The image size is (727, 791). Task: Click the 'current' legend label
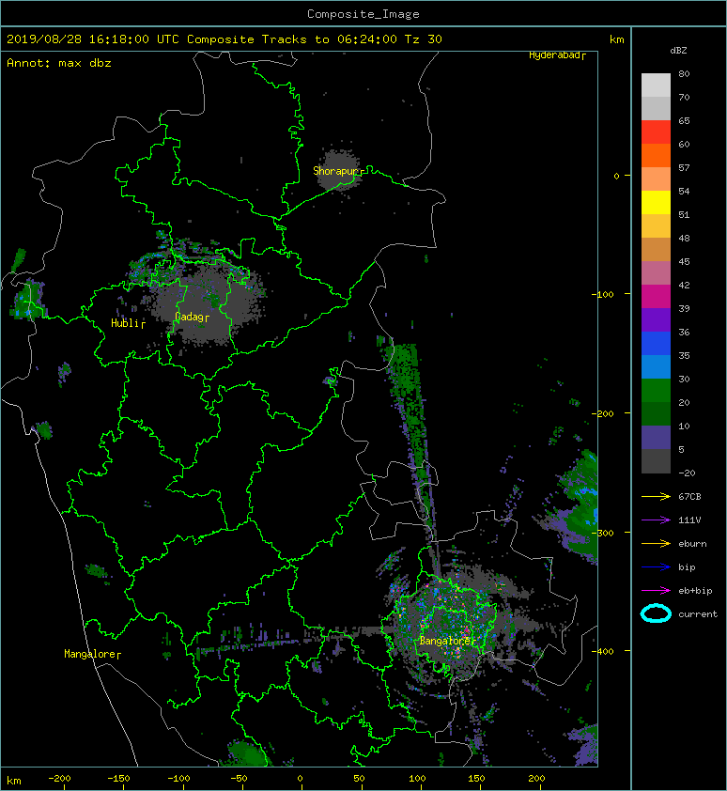tap(698, 614)
